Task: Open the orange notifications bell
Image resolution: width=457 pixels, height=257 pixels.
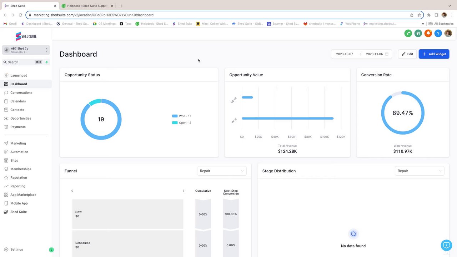Action: 428,34
